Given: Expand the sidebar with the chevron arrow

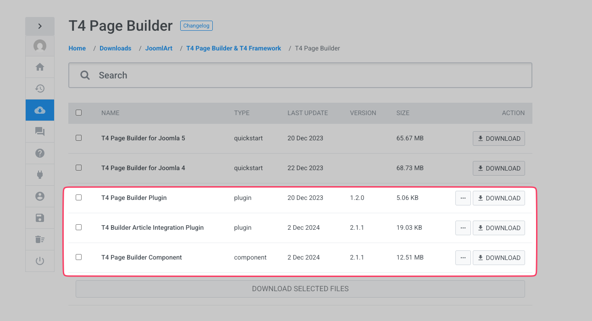Looking at the screenshot, I should (x=40, y=26).
